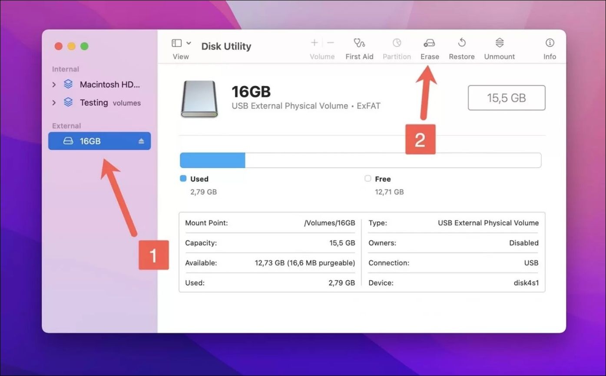Expand the Macintosh HD disclosure arrow

point(54,85)
